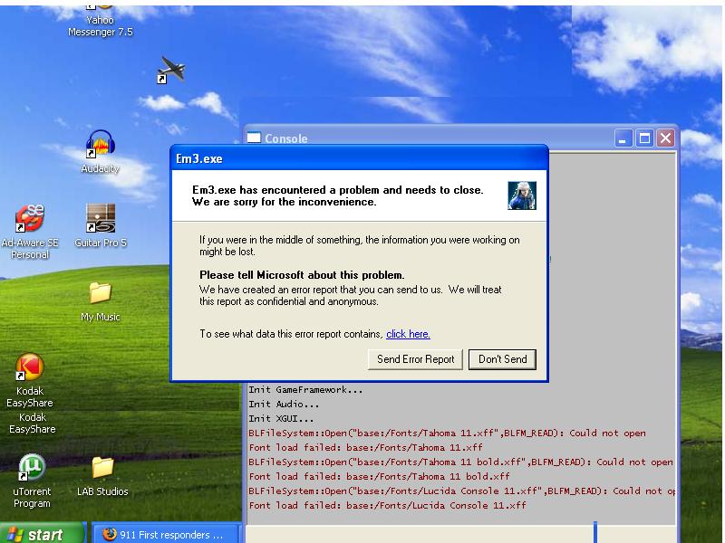Select the My Music folder
The width and height of the screenshot is (725, 543).
pyautogui.click(x=101, y=301)
